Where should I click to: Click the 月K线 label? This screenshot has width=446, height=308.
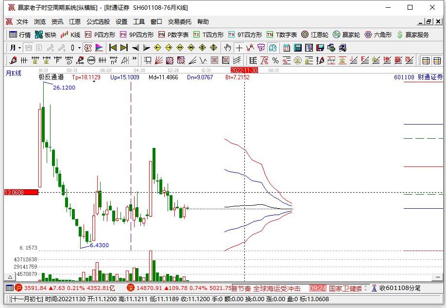(x=14, y=73)
